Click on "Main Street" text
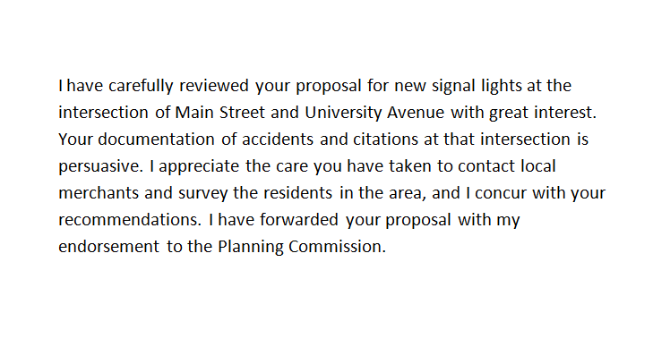 219,113
